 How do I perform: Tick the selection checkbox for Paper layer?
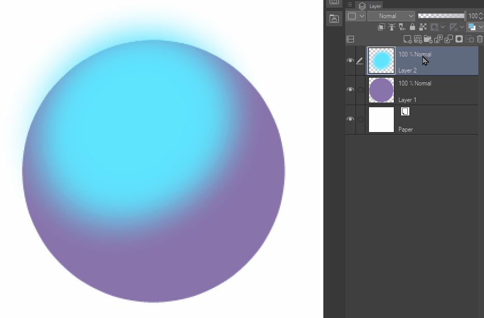tap(361, 119)
